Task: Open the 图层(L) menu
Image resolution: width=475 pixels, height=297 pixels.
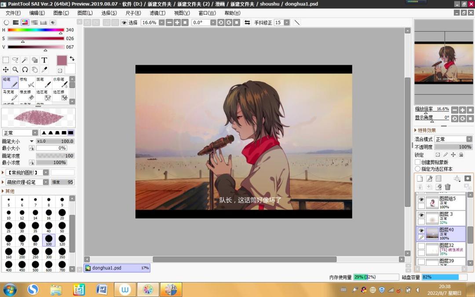Action: [85, 13]
